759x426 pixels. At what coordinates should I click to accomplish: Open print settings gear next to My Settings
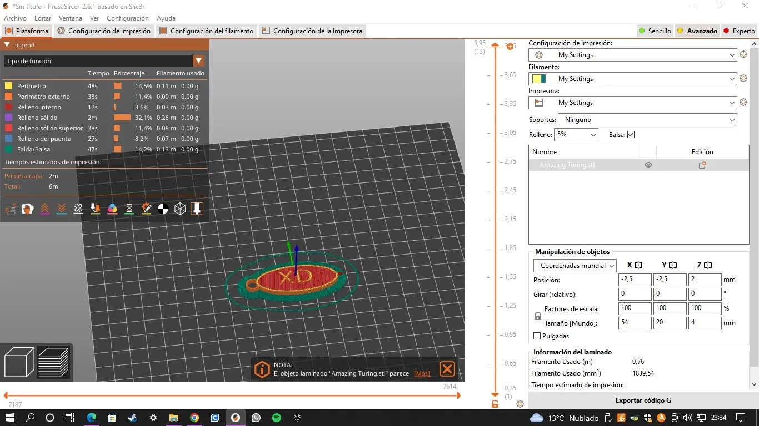[743, 55]
